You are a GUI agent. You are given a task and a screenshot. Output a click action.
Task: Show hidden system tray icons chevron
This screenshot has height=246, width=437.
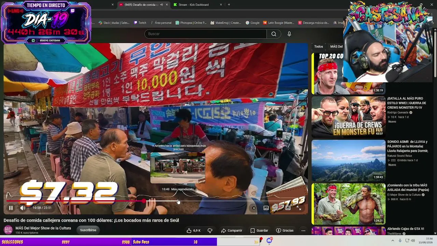pyautogui.click(x=393, y=241)
